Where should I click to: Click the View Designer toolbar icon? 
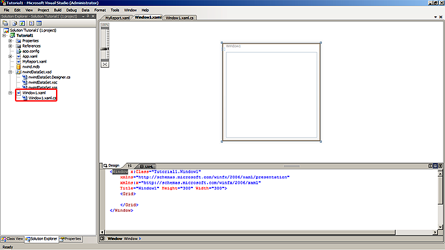coord(39,23)
